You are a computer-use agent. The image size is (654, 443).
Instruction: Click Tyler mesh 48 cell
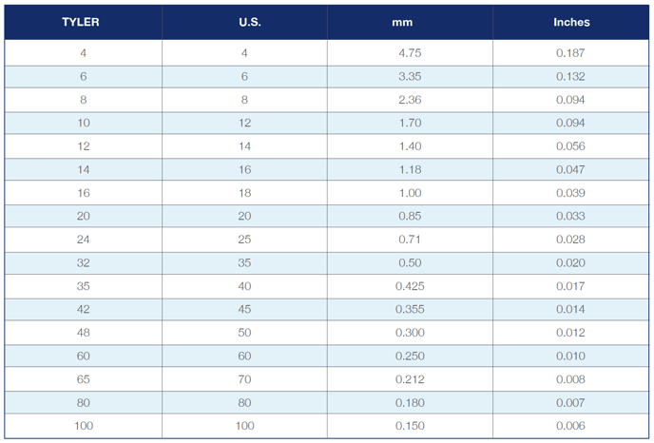pyautogui.click(x=84, y=333)
